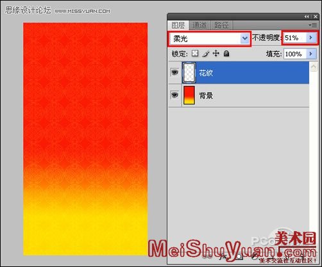Toggle the lock transparent pixels icon
This screenshot has height=267, width=322.
click(195, 53)
